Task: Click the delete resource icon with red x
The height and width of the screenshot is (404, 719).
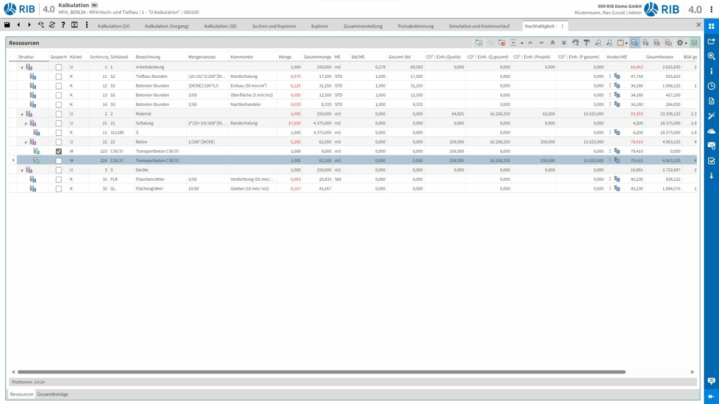Action: [x=502, y=43]
